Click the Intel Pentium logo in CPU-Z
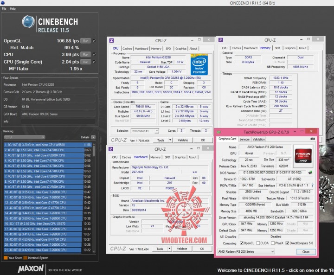This screenshot has height=275, width=334. point(199,64)
